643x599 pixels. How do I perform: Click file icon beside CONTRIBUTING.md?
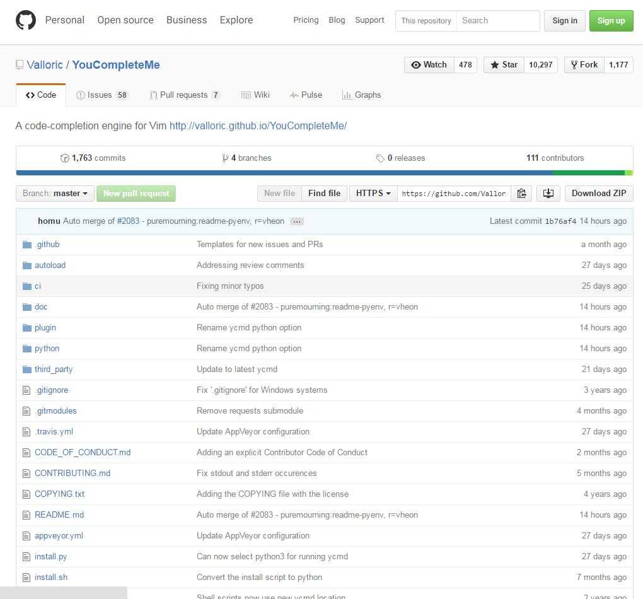(26, 474)
